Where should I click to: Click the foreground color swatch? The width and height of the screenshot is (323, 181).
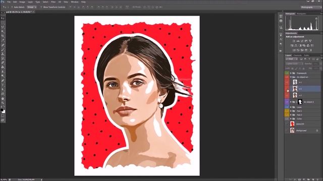2,110
